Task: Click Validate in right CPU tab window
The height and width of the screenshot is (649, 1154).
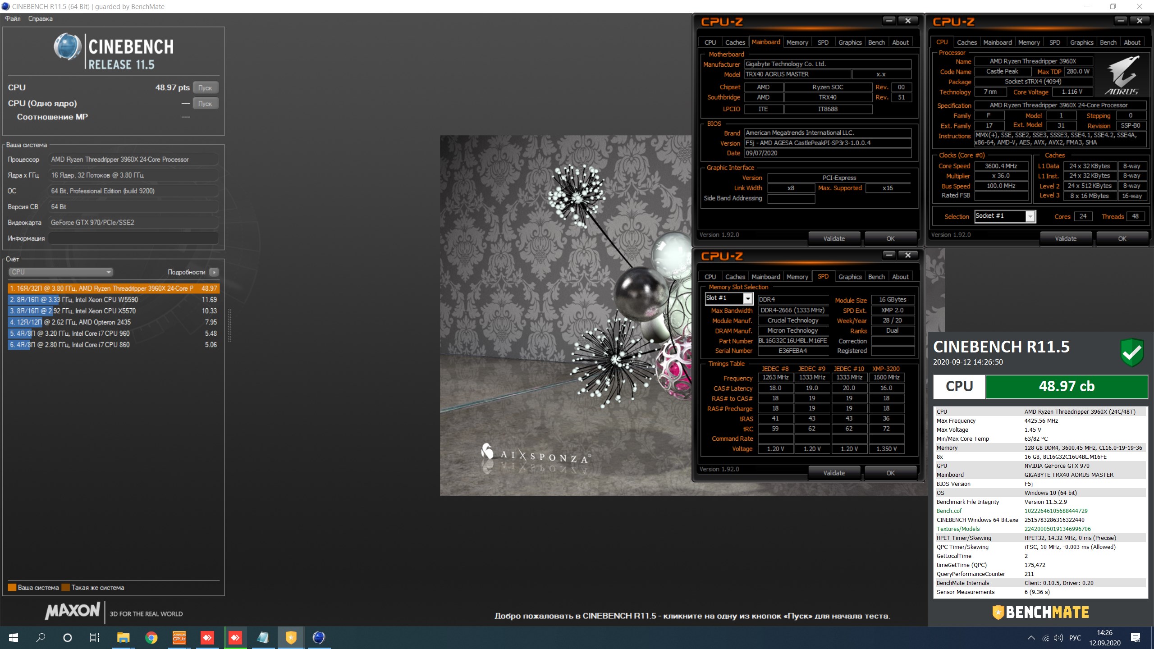Action: (1066, 238)
